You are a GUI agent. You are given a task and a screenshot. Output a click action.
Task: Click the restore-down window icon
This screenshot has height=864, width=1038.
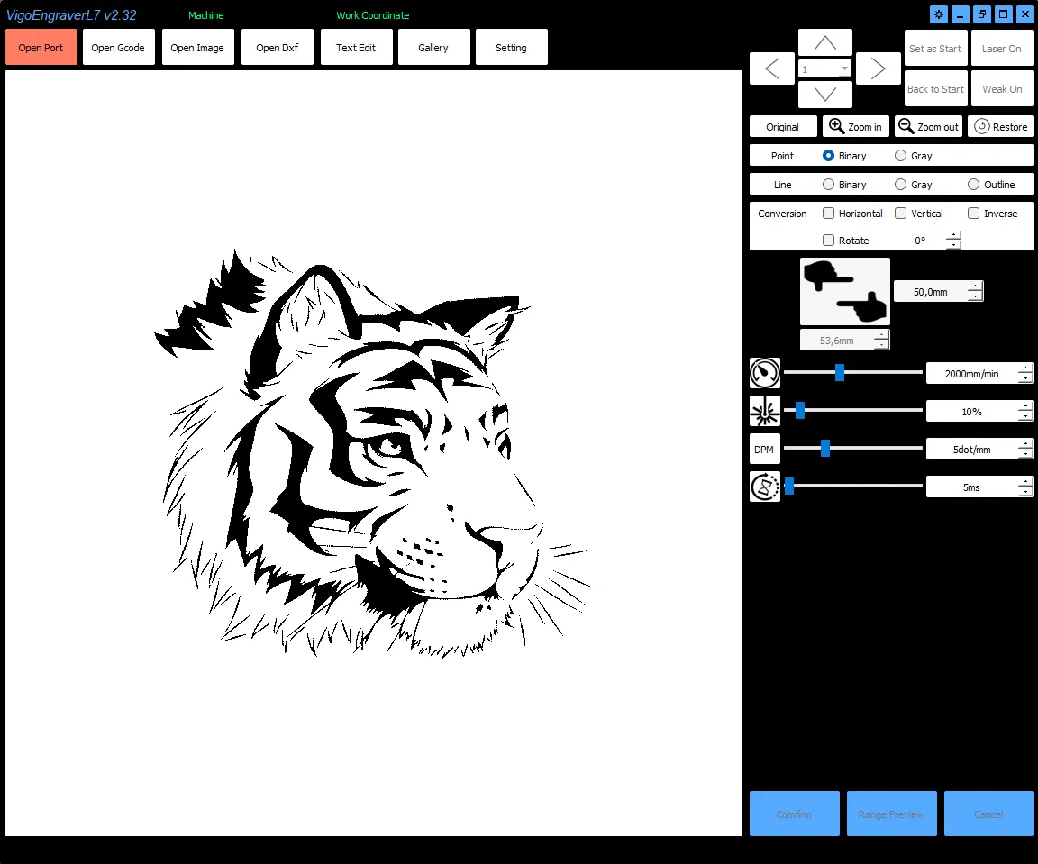coord(982,14)
